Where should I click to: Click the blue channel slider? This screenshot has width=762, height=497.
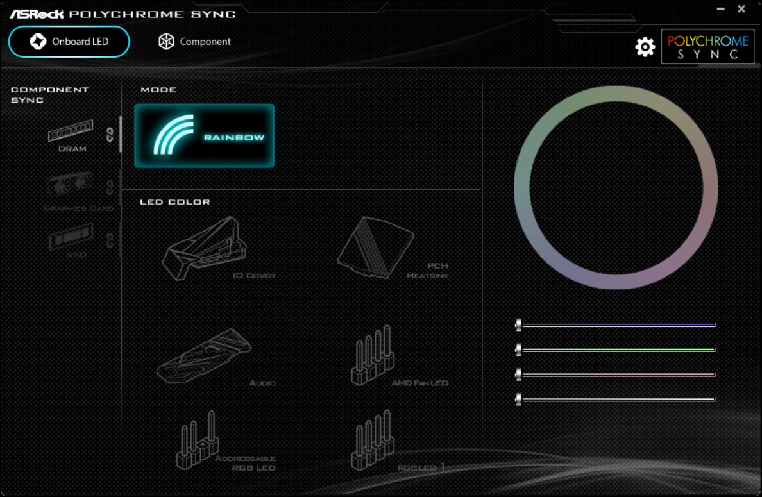point(615,325)
